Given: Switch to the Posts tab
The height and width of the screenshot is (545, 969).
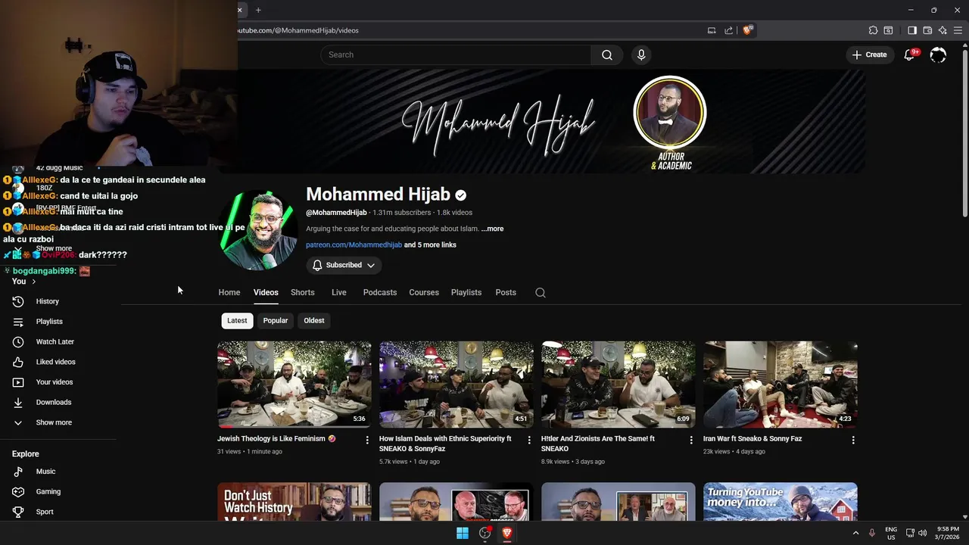Looking at the screenshot, I should 506,292.
